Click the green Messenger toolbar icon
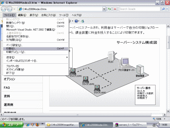The height and width of the screenshot is (128, 170). click(x=83, y=21)
